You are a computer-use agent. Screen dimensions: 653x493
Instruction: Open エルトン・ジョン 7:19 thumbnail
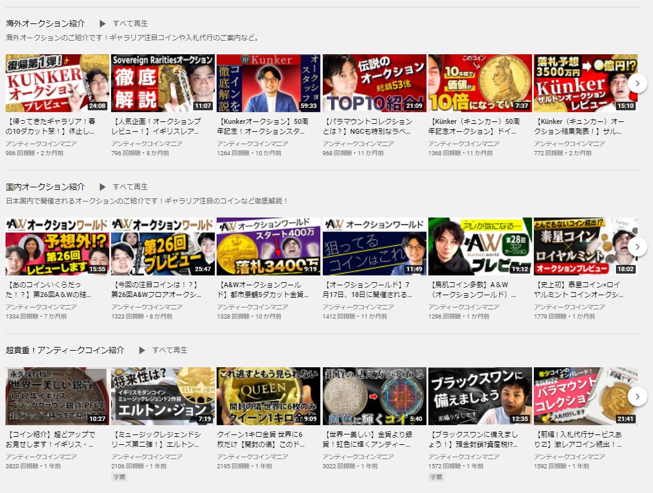(163, 396)
